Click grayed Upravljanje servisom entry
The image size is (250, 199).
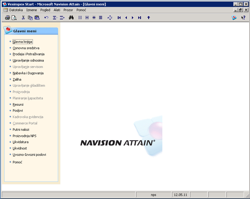pyautogui.click(x=28, y=67)
